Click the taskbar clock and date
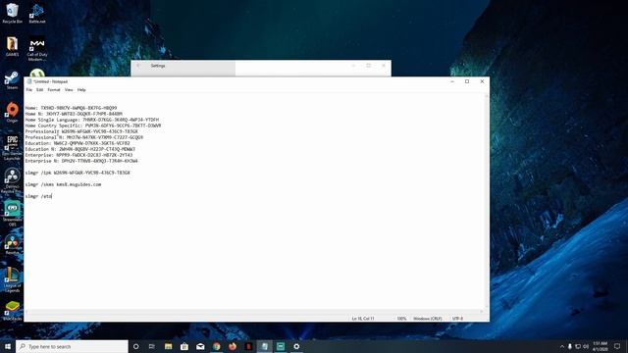Screen dimensions: 628x353 [600, 346]
